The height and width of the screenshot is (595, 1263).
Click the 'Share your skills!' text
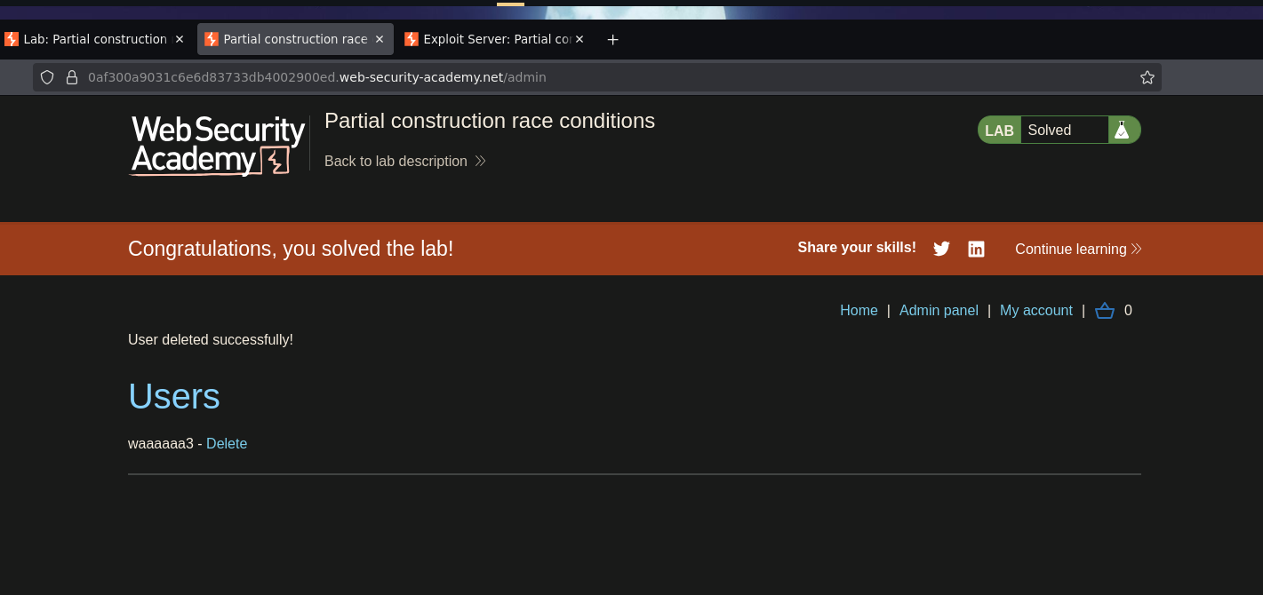click(x=857, y=248)
